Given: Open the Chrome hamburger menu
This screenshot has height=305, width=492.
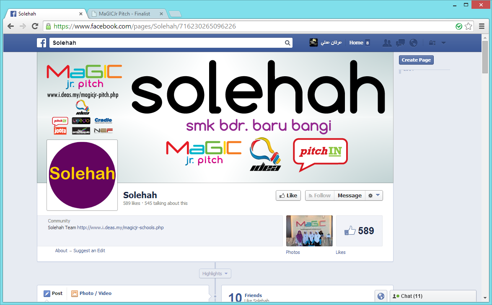Looking at the screenshot, I should pyautogui.click(x=482, y=26).
